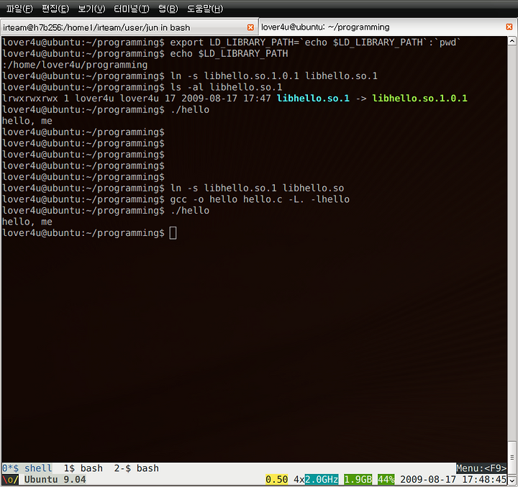
Task: Click the green libhello.so.1.0.1 target name
Action: [420, 98]
